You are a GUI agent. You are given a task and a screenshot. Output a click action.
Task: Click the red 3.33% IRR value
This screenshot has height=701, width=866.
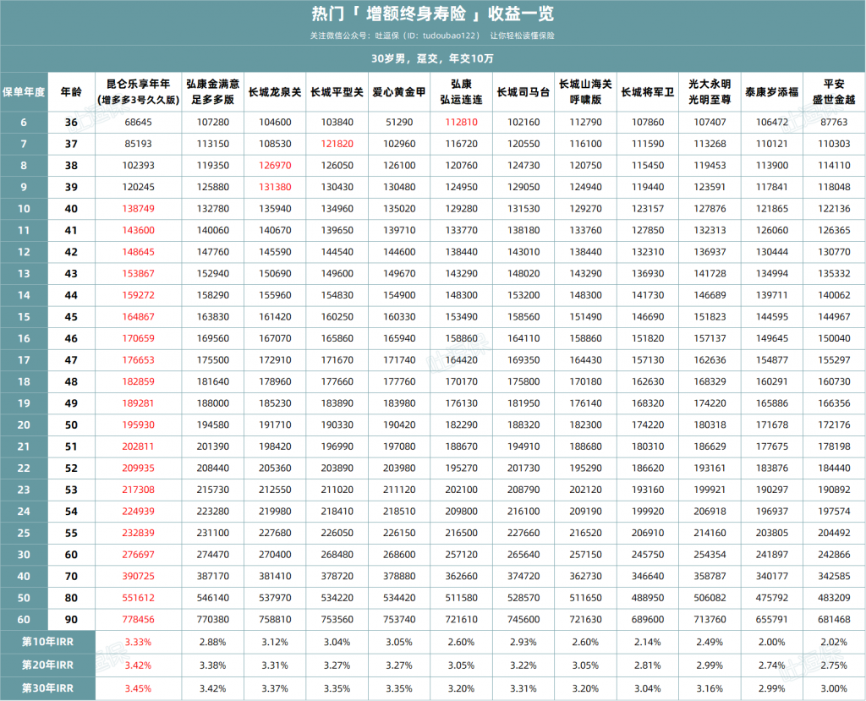click(138, 642)
